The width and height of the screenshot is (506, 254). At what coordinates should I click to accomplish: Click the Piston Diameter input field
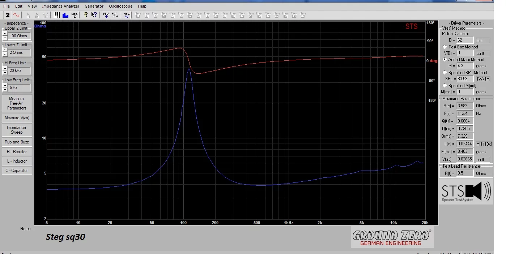[465, 40]
